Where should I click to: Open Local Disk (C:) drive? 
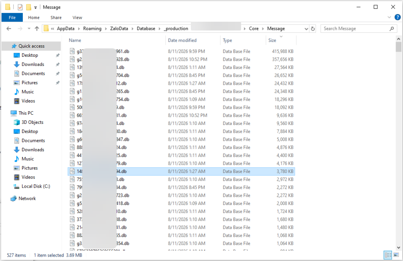(35, 186)
